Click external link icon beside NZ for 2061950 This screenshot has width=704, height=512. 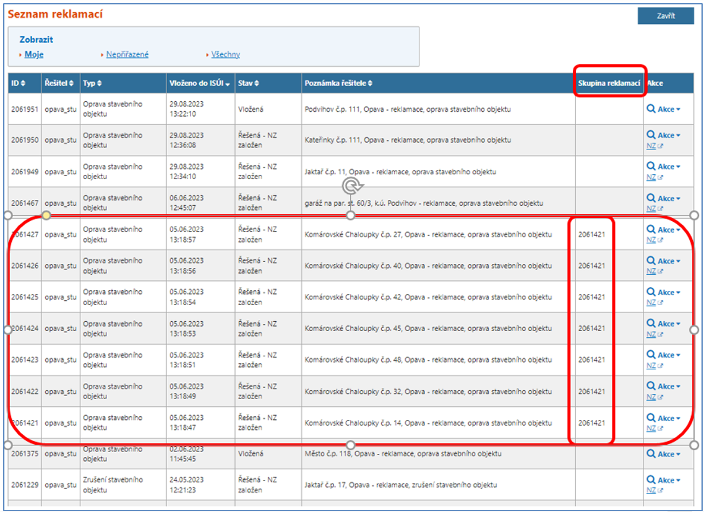pos(660,146)
